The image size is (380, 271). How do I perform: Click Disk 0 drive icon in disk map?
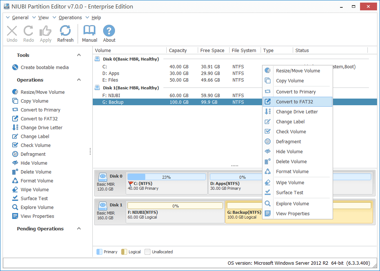(102, 177)
